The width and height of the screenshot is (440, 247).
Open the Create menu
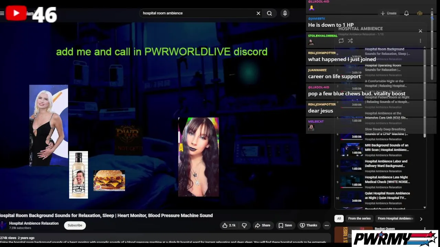[388, 13]
